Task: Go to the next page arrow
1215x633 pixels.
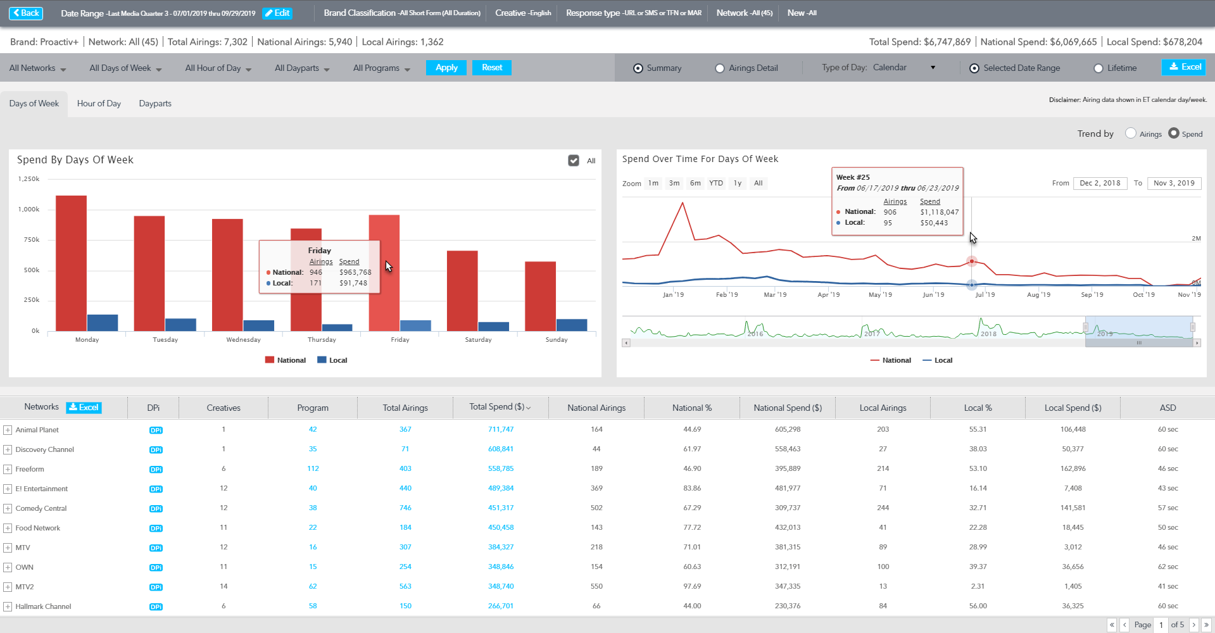Action: [1194, 625]
